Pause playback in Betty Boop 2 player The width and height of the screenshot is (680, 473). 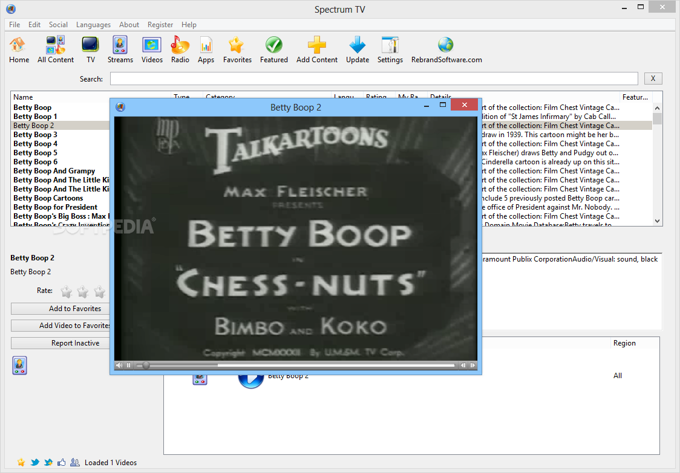tap(129, 365)
